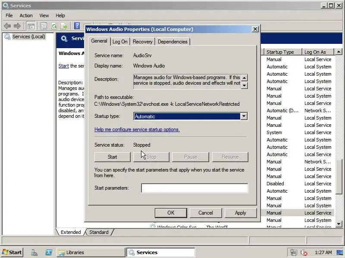Click the Start service button
Screen dimensions: 345x258
[x=113, y=157]
